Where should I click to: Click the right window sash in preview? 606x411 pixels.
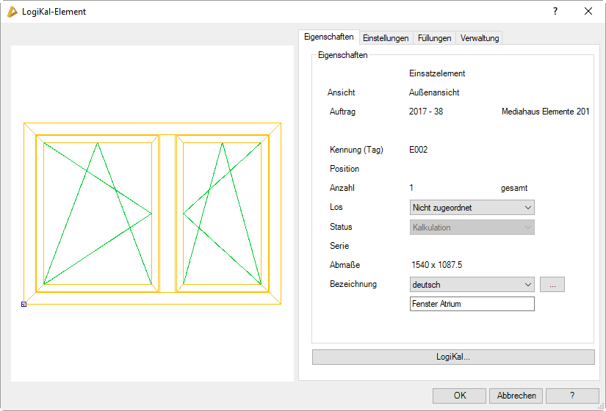[222, 214]
